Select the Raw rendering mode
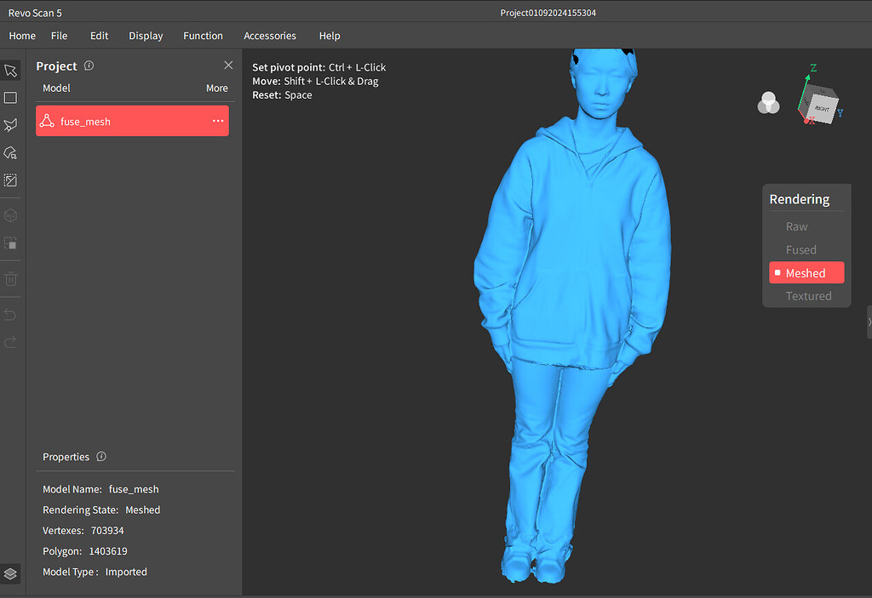The image size is (872, 598). click(x=796, y=226)
